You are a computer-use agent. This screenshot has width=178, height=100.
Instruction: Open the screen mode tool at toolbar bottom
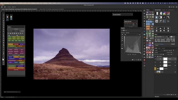coord(4,64)
